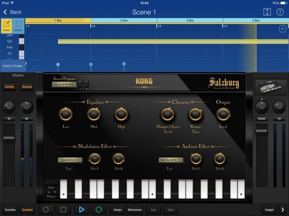Viewport: 289px width, 216px height.
Task: Select the 4 Bar tab
Action: tap(256, 20)
